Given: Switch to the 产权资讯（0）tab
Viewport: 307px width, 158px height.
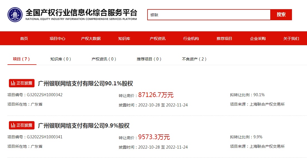Looking at the screenshot, I should 104,59.
